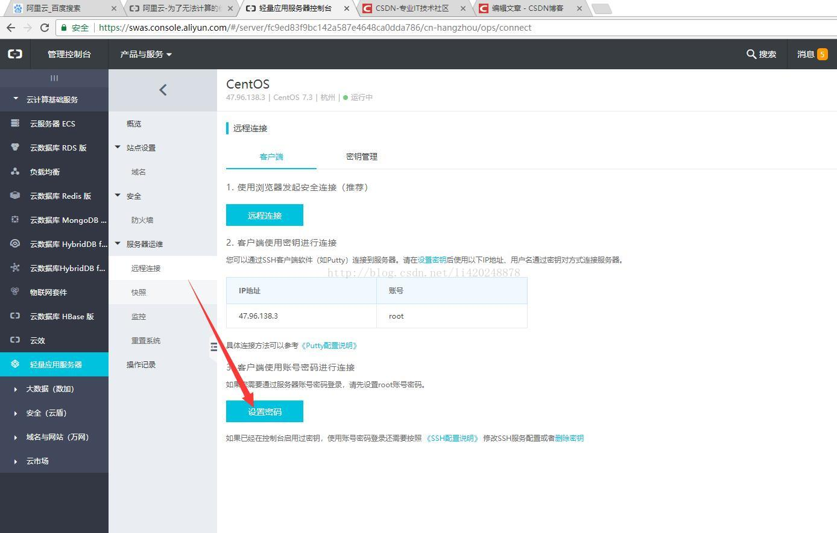
Task: Click the search magnifier icon
Action: pos(751,54)
